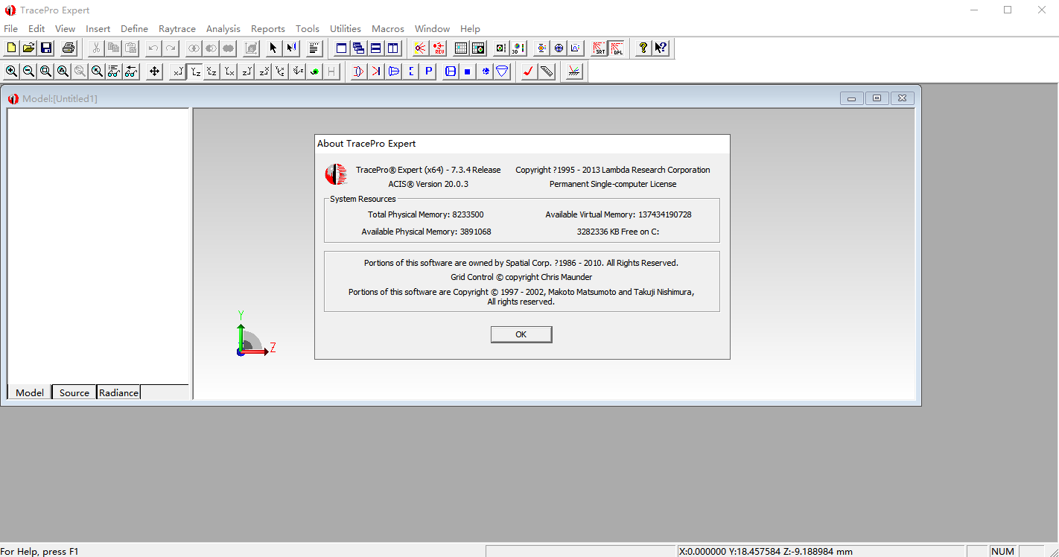The height and width of the screenshot is (557, 1059).
Task: Open a model with the Open folder icon
Action: point(28,48)
